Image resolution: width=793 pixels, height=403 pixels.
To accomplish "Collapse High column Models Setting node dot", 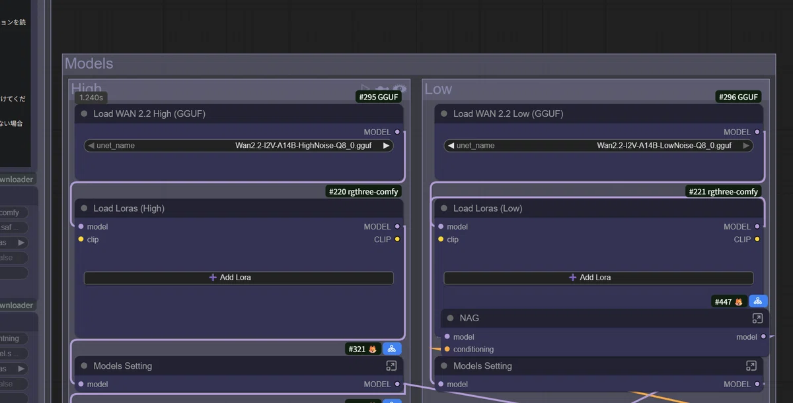I will tap(84, 365).
